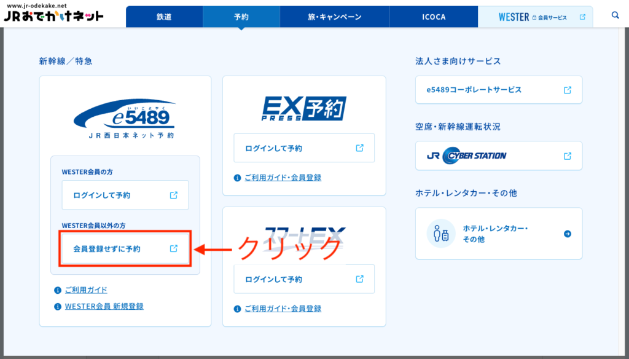Screen dimensions: 629x359
Task: Open e5489 ご利用ガイド link
Action: [x=86, y=290]
